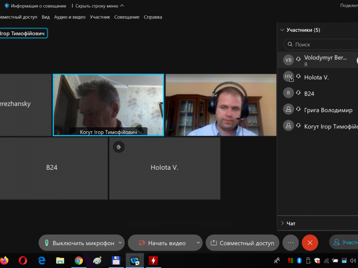This screenshot has height=268, width=358.
Task: Launch Google Chrome from the taskbar
Action: (79, 260)
